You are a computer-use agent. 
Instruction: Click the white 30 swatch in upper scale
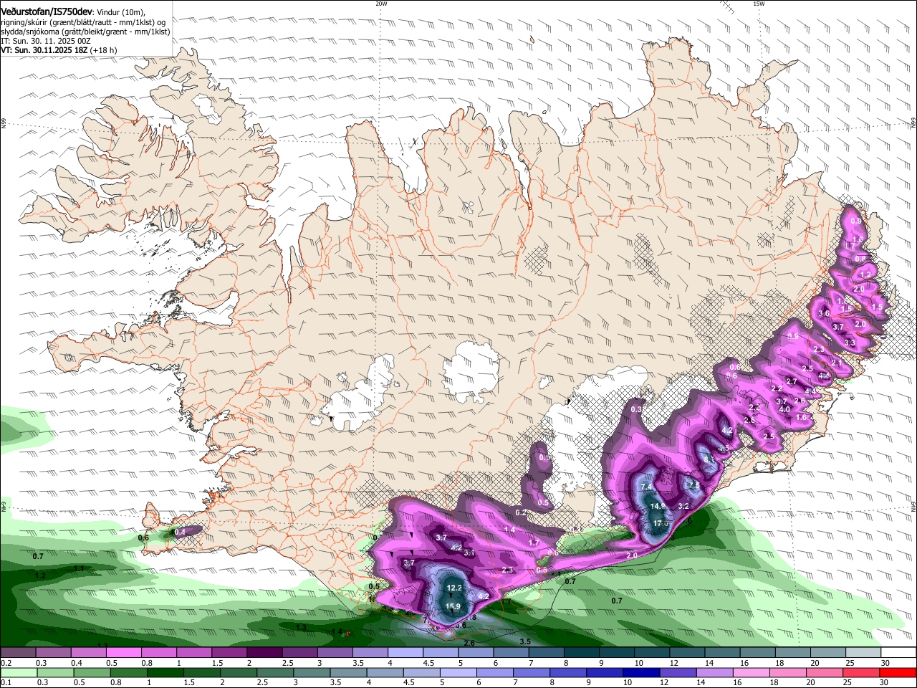(x=899, y=652)
